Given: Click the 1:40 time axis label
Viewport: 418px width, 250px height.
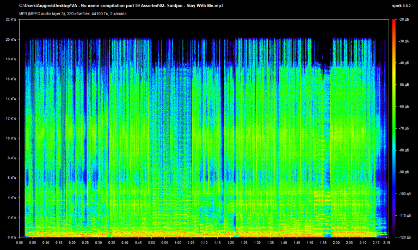Looking at the screenshot, I should [x=284, y=243].
